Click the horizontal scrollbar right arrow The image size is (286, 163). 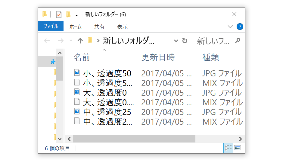pos(241,139)
